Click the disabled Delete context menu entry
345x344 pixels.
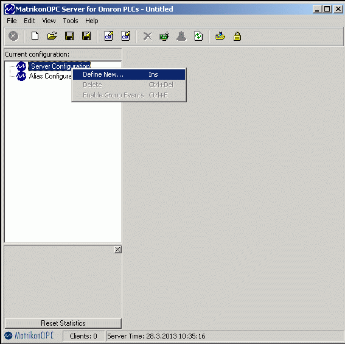point(129,85)
